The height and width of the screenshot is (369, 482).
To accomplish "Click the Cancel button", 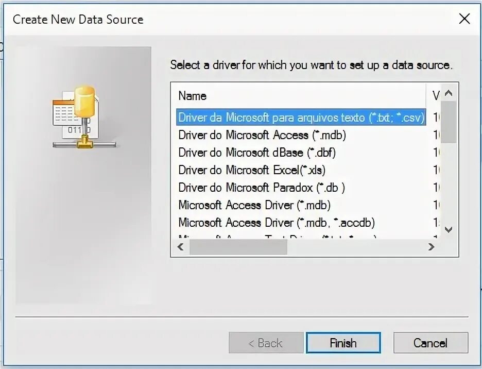I will [431, 343].
